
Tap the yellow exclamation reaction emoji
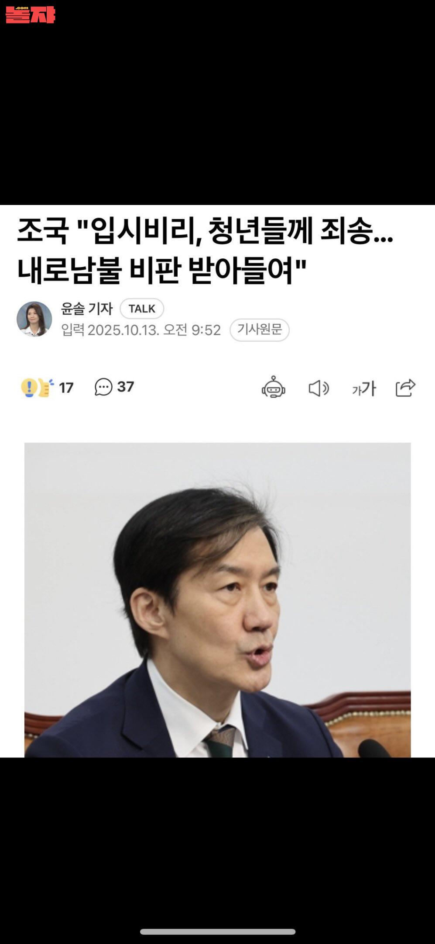[x=29, y=388]
